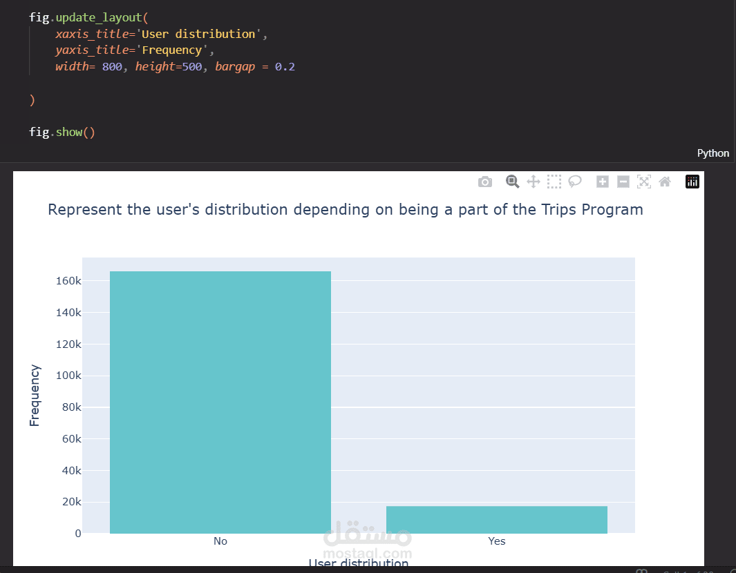Activate the Zoom magnifier tool in modebar
The image size is (736, 573).
(512, 182)
